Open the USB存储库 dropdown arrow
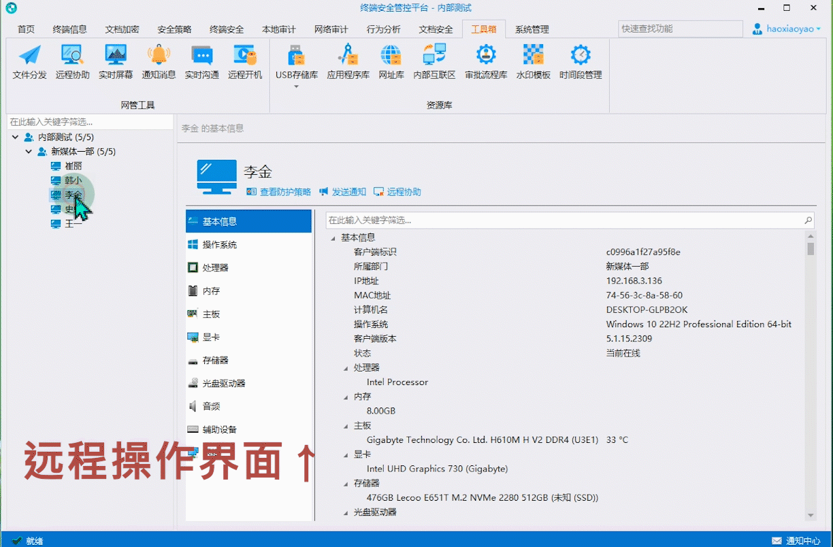 (x=296, y=86)
